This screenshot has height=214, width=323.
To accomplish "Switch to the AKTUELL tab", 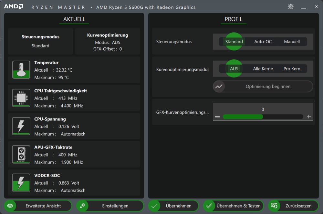I will 74,19.
